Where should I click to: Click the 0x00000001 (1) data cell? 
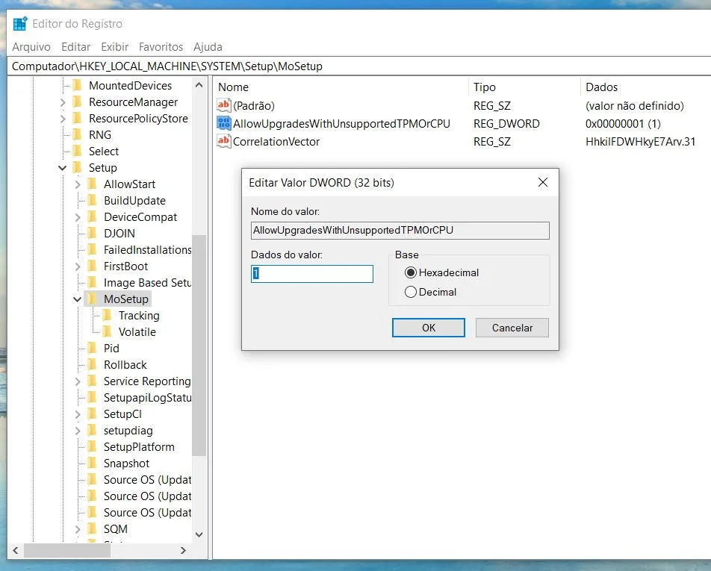623,123
